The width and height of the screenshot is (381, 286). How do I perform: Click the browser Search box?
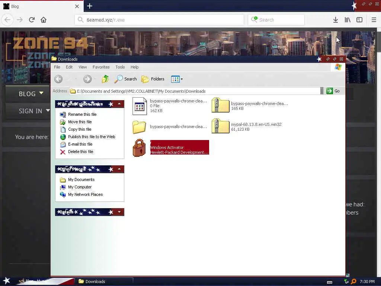pos(276,20)
